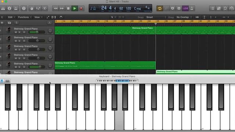The image size is (235, 132).
Task: Open the Drag mode dropdown set to No Overlap
Action: click(x=184, y=17)
